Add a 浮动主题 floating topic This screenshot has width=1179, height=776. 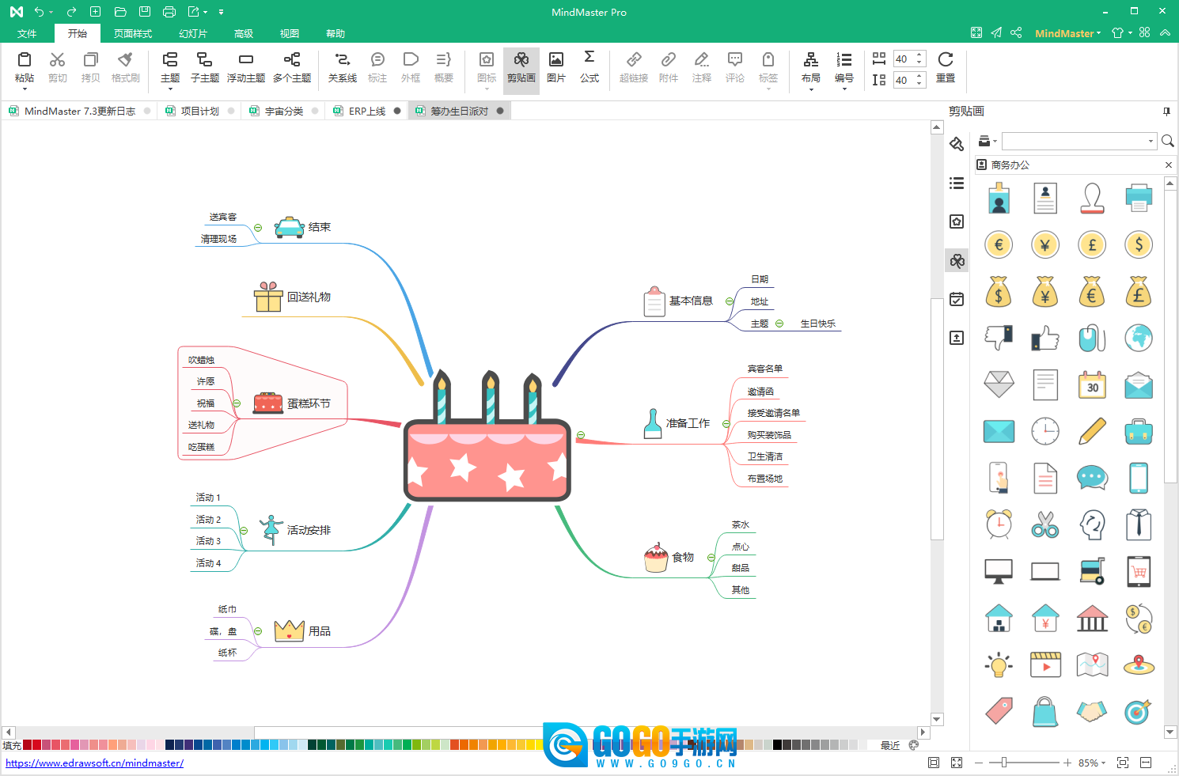[x=246, y=68]
